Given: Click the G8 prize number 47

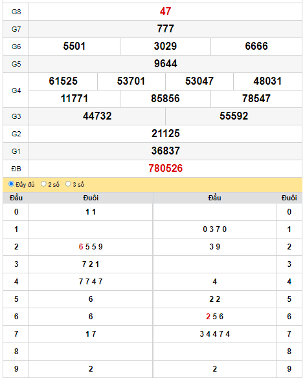Looking at the screenshot, I should [165, 12].
